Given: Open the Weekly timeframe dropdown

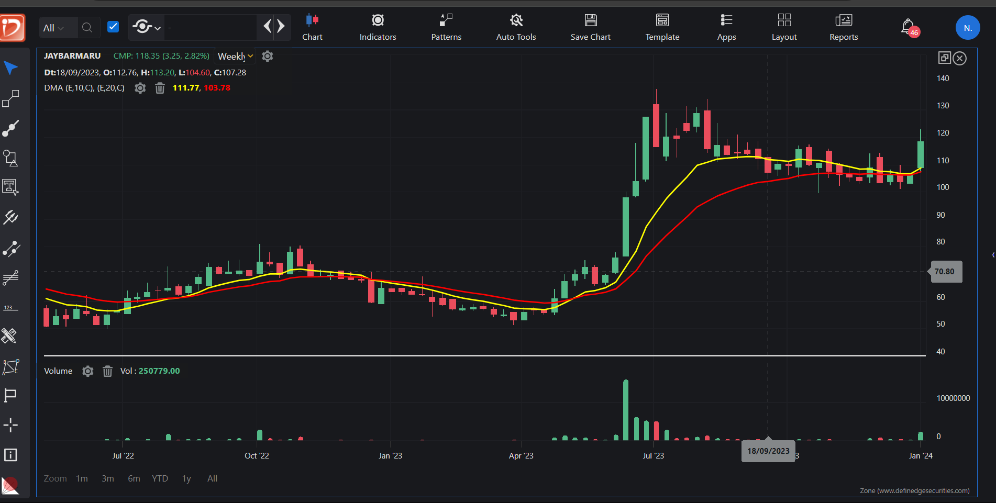Looking at the screenshot, I should [x=236, y=56].
